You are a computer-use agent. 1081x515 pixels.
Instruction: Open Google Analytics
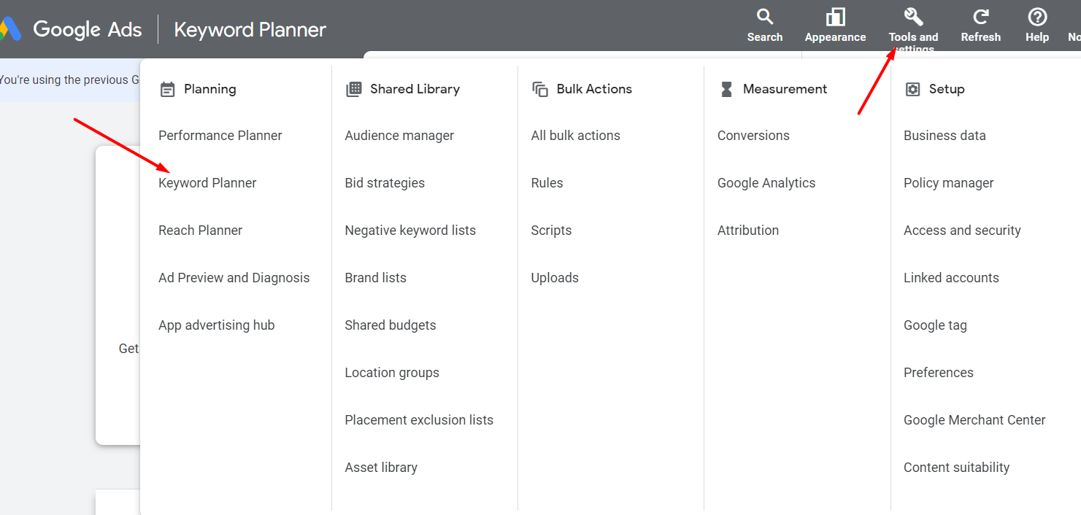pyautogui.click(x=766, y=183)
